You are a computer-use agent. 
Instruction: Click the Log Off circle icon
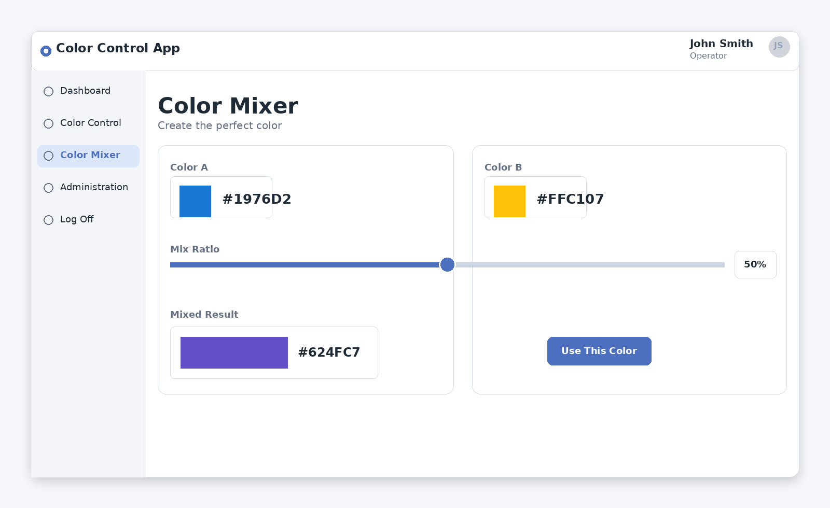pyautogui.click(x=48, y=220)
